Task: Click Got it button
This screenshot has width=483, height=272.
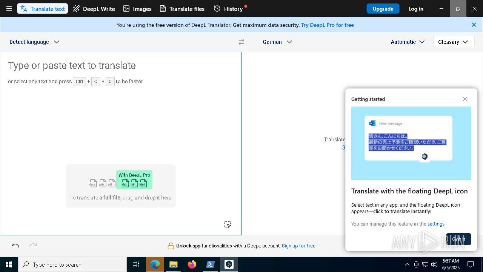Action: pyautogui.click(x=458, y=239)
